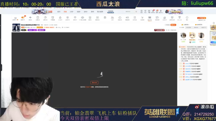
Task: Open the clock History icon in header
Action: 141,11
